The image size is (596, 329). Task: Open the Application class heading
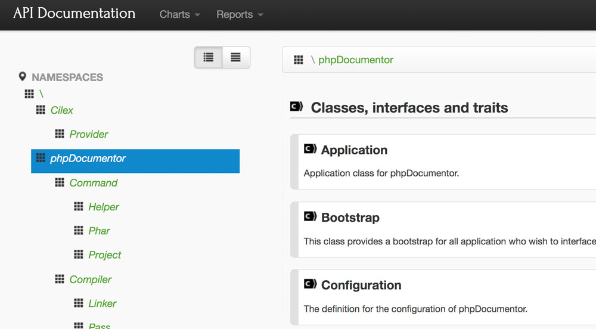tap(354, 150)
